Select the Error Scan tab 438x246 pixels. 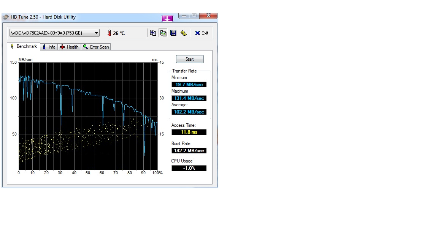[96, 47]
